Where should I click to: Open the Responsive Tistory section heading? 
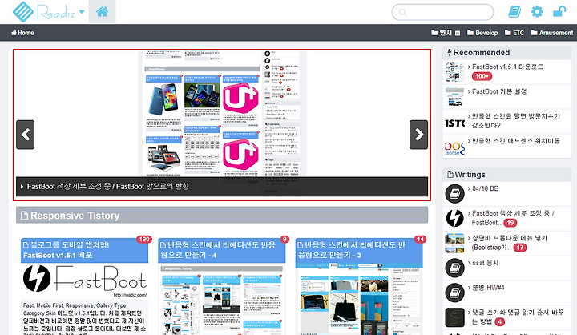(x=222, y=215)
